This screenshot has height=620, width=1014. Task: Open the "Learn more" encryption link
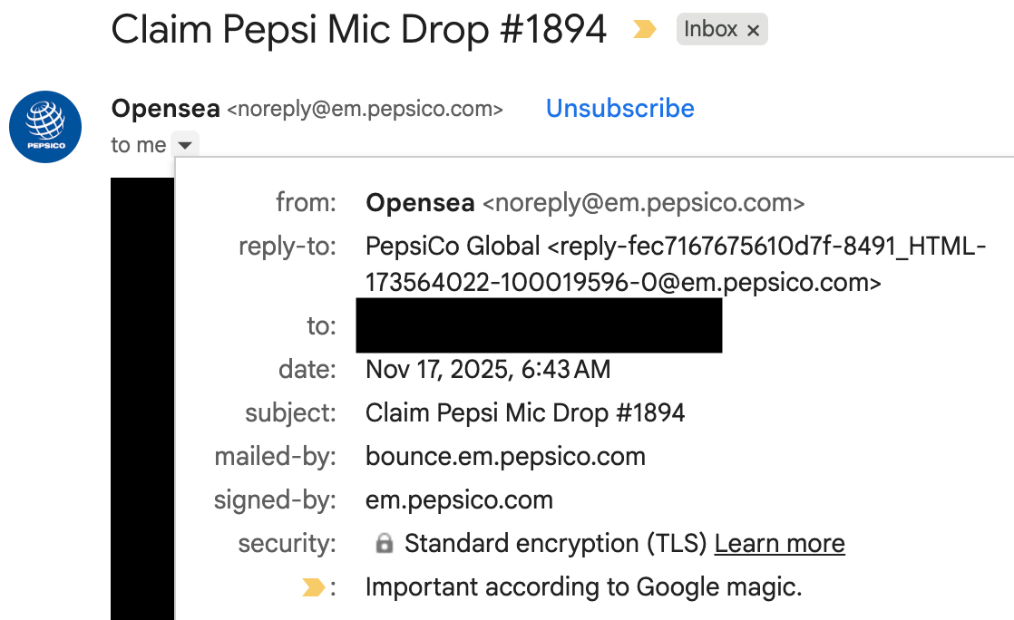780,544
